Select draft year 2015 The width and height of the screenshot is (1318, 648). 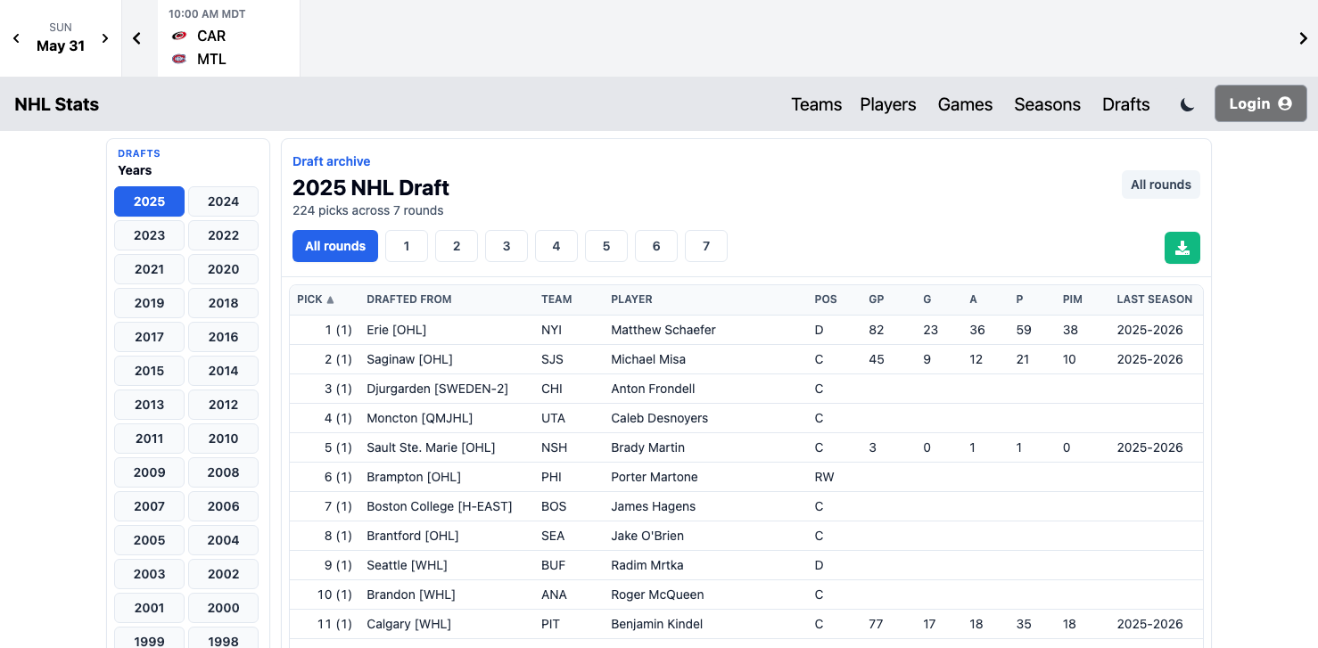tap(149, 371)
